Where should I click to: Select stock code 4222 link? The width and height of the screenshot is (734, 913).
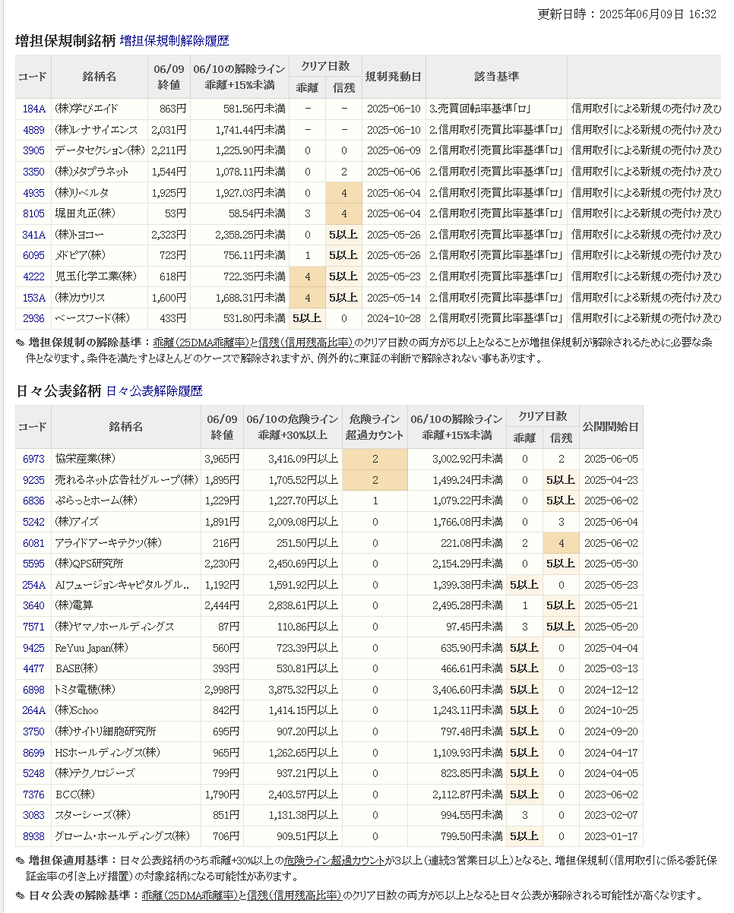[33, 276]
